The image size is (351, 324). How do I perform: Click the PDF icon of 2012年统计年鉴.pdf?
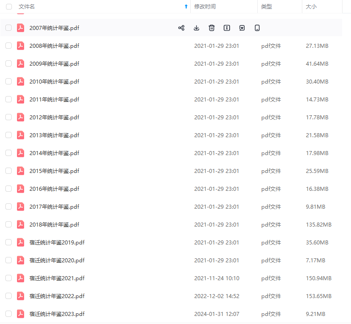click(21, 117)
